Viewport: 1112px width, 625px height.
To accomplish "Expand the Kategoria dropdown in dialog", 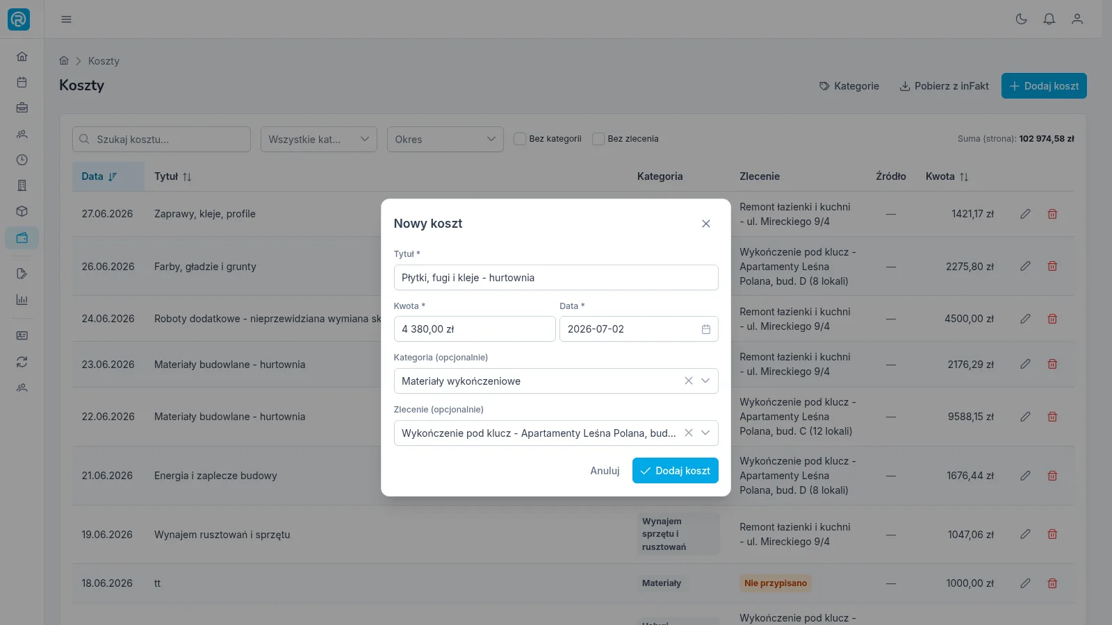I will [705, 381].
